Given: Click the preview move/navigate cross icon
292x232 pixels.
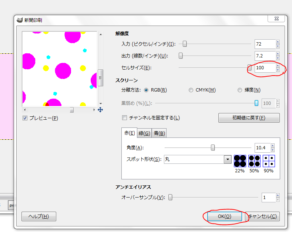Looking at the screenshot, I should point(100,110).
